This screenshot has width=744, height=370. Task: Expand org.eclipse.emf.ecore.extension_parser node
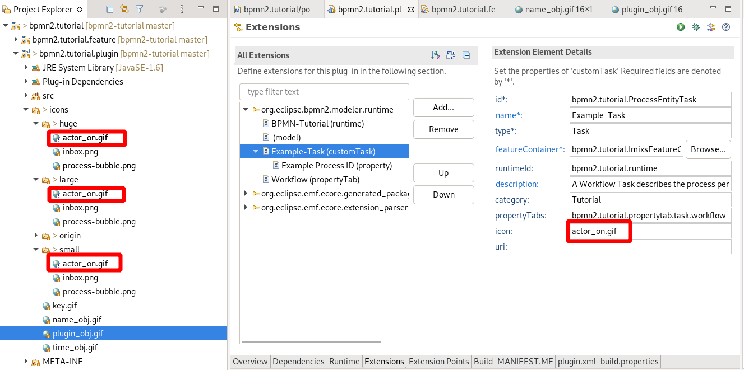[x=246, y=208]
